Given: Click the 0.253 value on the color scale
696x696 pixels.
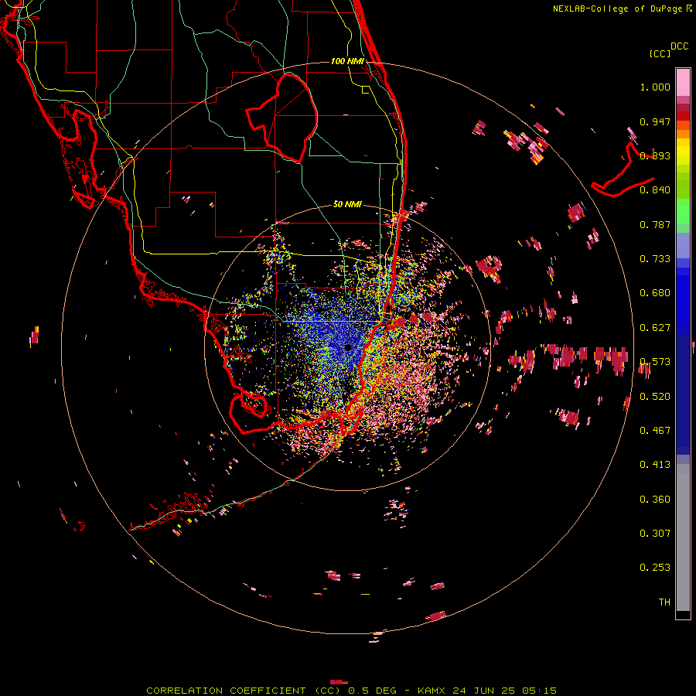Looking at the screenshot, I should 655,568.
